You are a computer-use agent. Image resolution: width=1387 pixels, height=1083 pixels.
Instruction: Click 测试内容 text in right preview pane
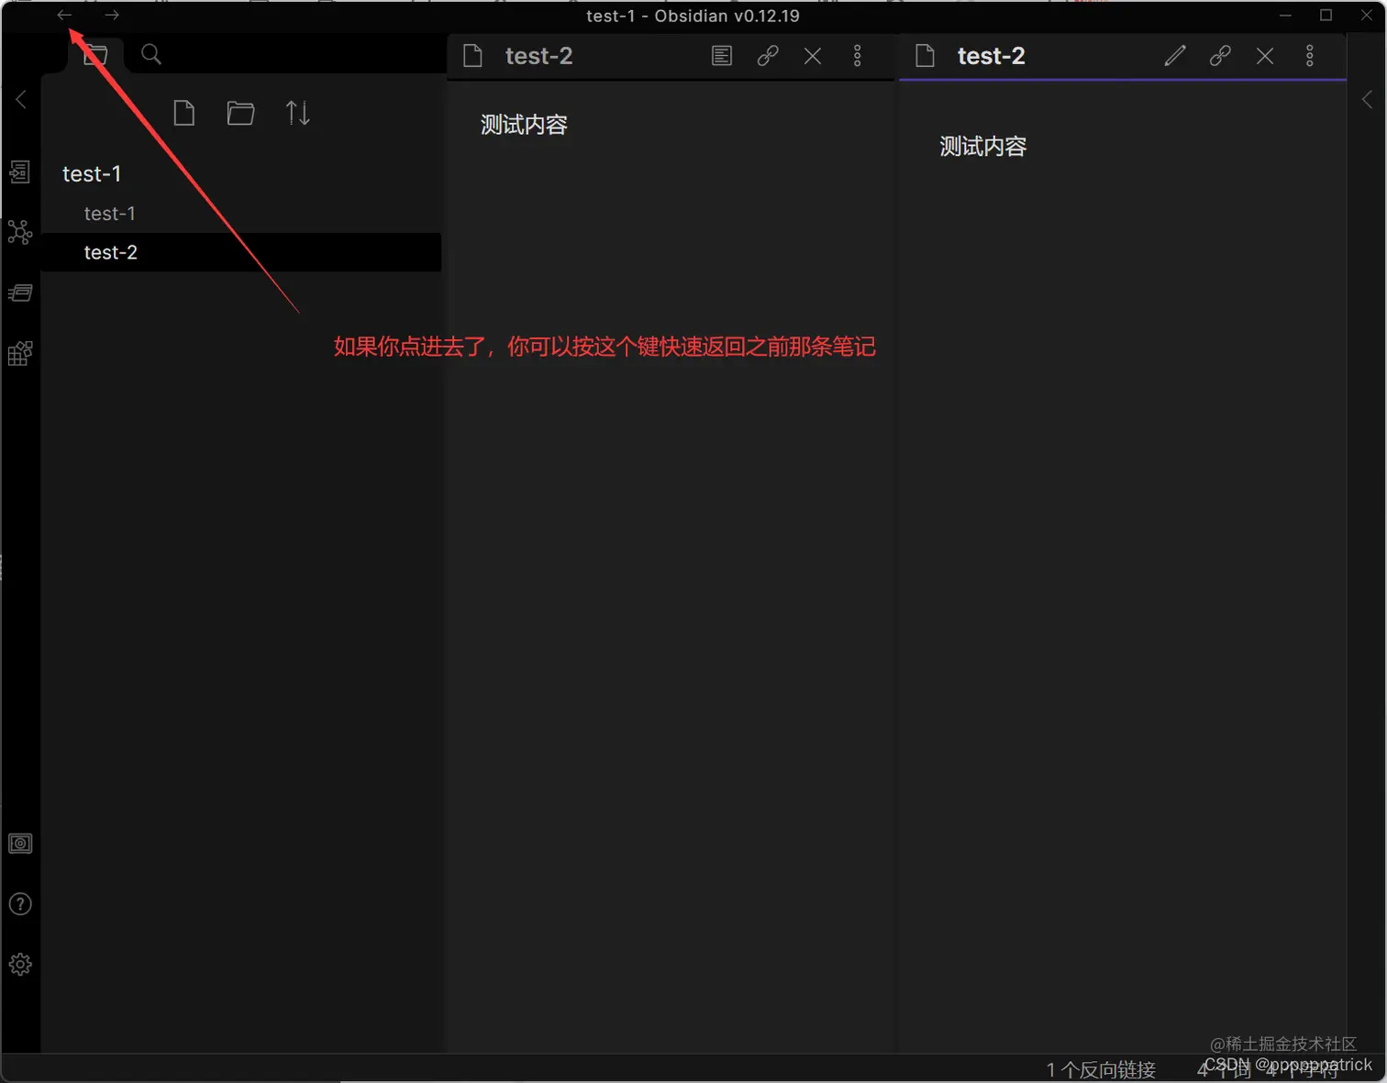(x=982, y=147)
